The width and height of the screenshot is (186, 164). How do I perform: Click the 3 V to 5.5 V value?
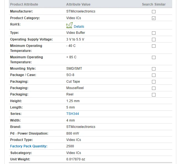(x=75, y=39)
